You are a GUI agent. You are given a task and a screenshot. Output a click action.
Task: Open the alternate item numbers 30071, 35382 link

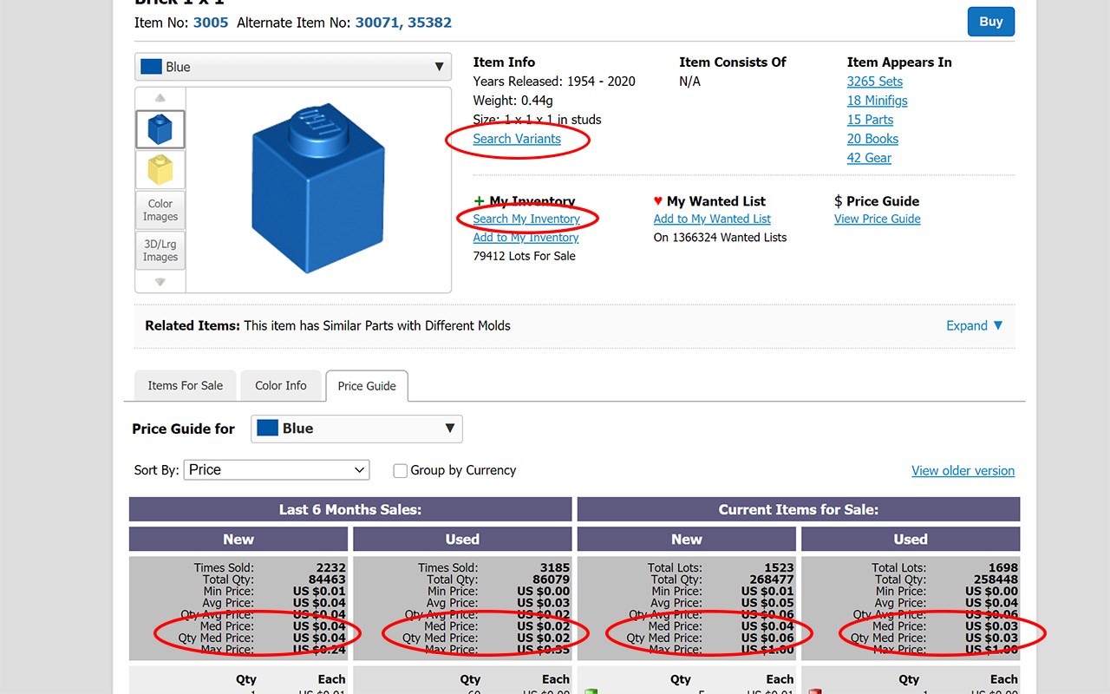[x=403, y=23]
